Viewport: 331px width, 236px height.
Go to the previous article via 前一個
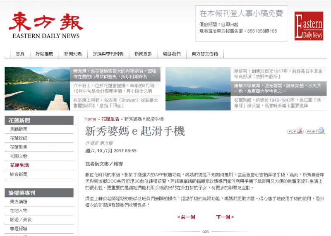click(186, 217)
